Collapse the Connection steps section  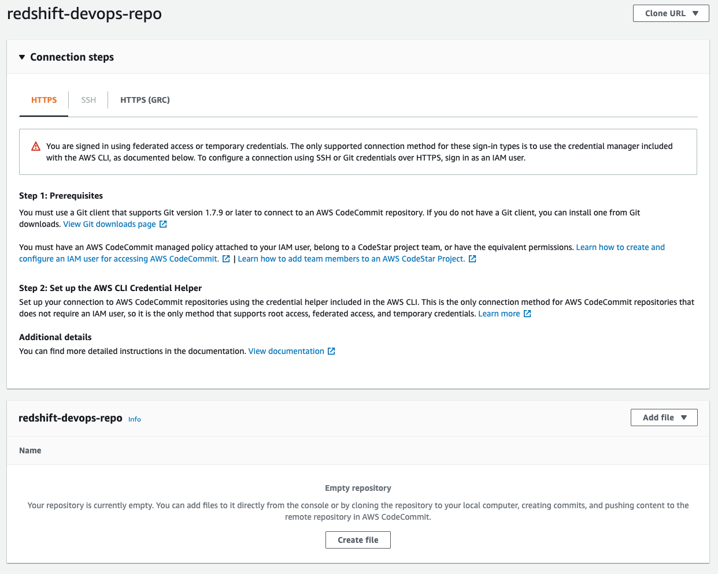tap(22, 57)
